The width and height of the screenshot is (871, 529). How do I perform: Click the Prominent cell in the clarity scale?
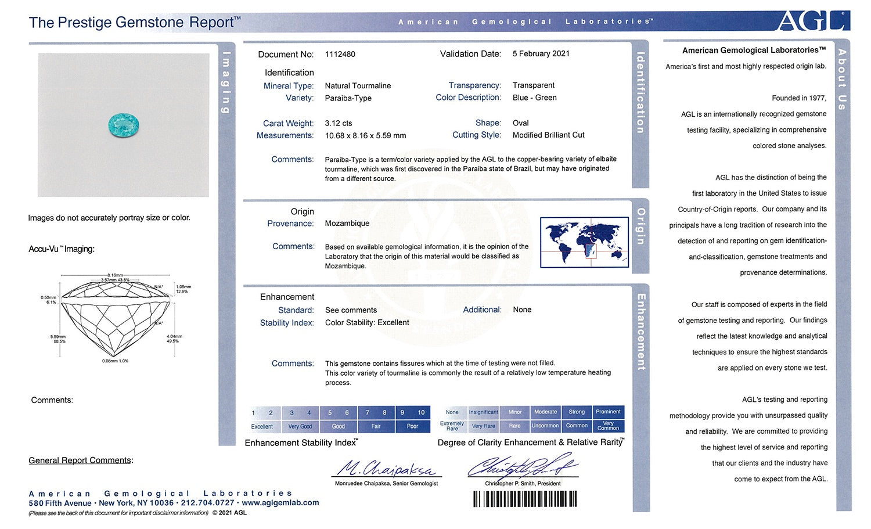click(x=608, y=412)
